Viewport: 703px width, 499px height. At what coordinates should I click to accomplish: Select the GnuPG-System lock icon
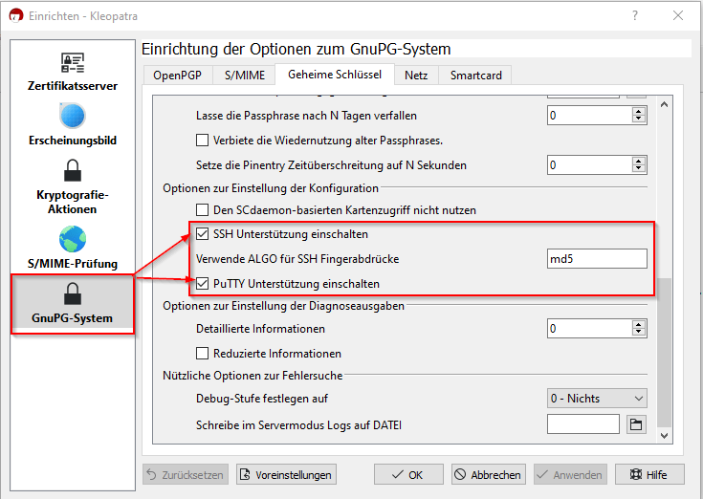[x=73, y=294]
